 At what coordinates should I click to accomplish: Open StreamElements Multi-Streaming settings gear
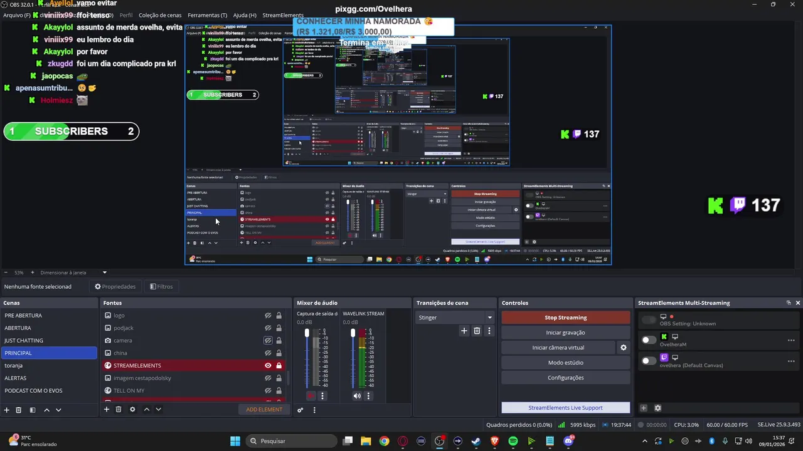(657, 408)
